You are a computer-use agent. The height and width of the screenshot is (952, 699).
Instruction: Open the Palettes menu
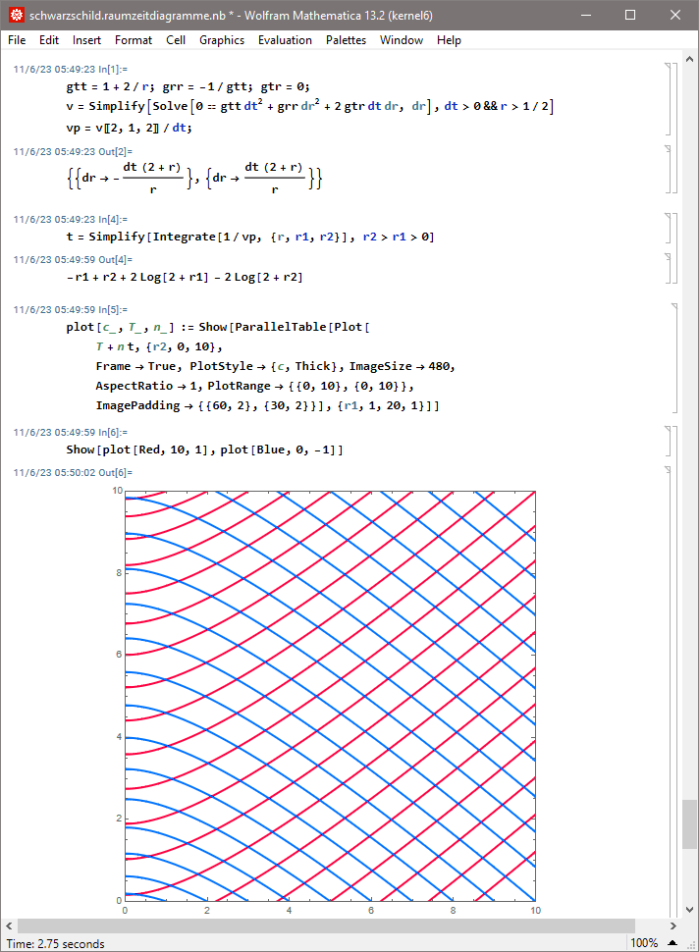[x=346, y=40]
